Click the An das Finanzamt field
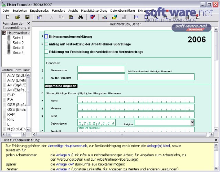The width and height of the screenshot is (220, 172). tap(101, 77)
